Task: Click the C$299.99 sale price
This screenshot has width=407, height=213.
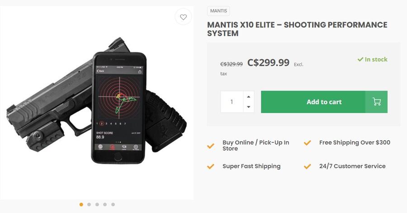Action: (268, 63)
